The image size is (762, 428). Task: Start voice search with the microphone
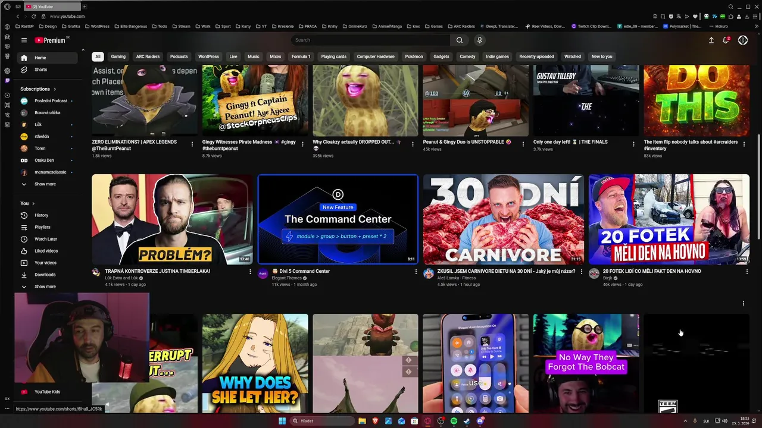480,40
